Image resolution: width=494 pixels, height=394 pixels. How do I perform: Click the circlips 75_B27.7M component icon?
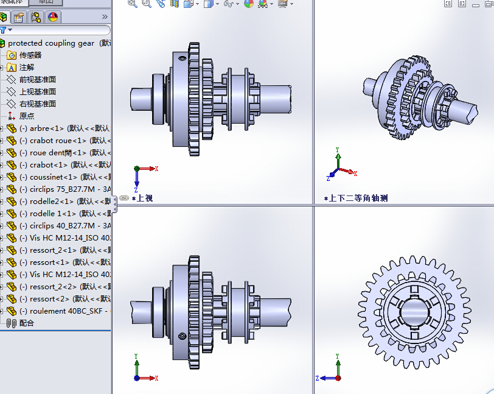[12, 189]
